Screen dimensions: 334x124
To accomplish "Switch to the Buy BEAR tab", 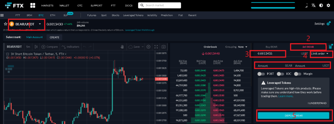I will pyautogui.click(x=271, y=47).
